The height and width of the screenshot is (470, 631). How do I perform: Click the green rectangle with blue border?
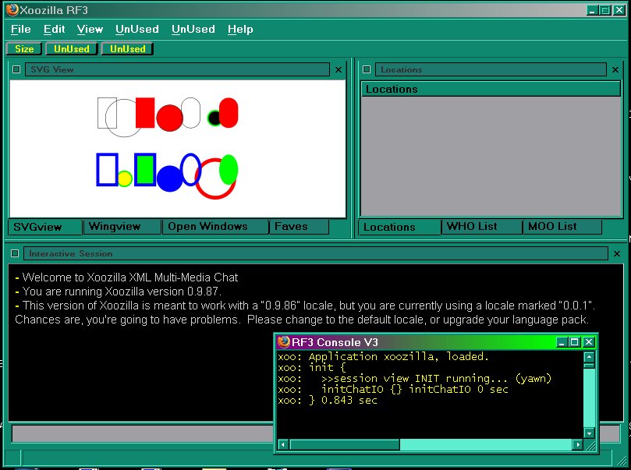point(145,169)
